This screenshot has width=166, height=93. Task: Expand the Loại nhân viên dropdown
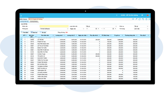[101, 26]
